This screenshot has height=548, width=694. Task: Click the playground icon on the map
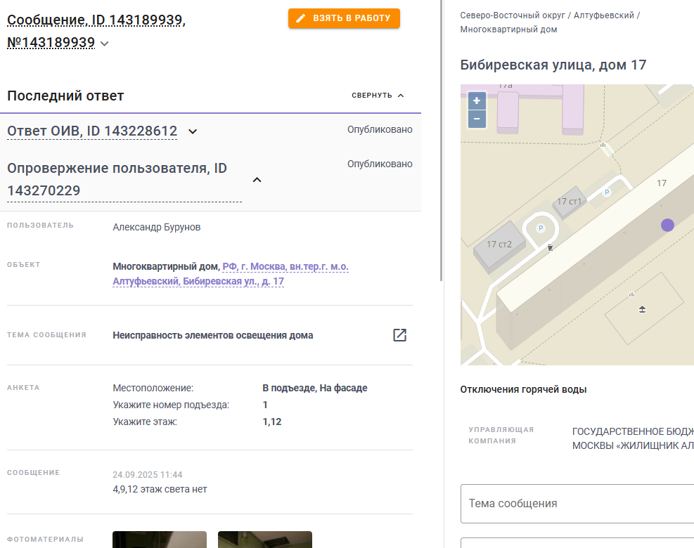[642, 309]
